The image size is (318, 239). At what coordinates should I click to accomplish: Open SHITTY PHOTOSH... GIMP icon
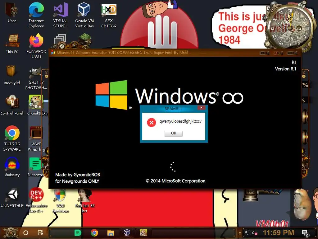point(36,79)
